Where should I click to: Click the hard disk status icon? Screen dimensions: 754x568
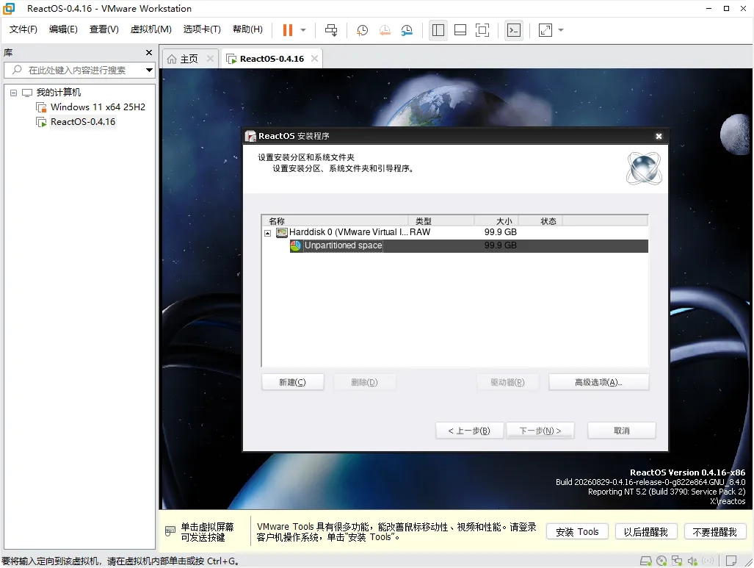[x=646, y=561]
